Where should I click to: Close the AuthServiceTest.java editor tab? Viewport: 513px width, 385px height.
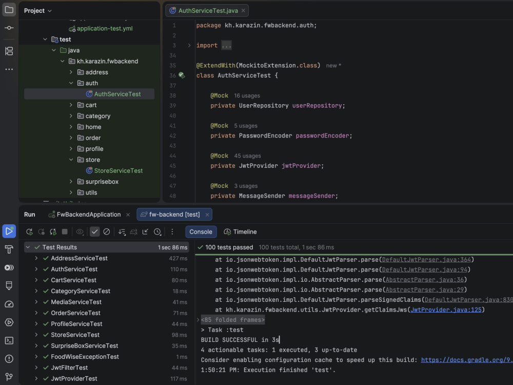pos(243,11)
